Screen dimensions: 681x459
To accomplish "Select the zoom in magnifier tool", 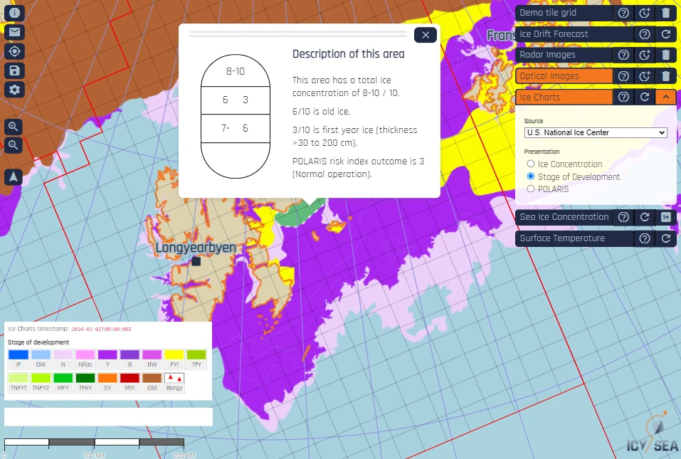I will coord(13,127).
